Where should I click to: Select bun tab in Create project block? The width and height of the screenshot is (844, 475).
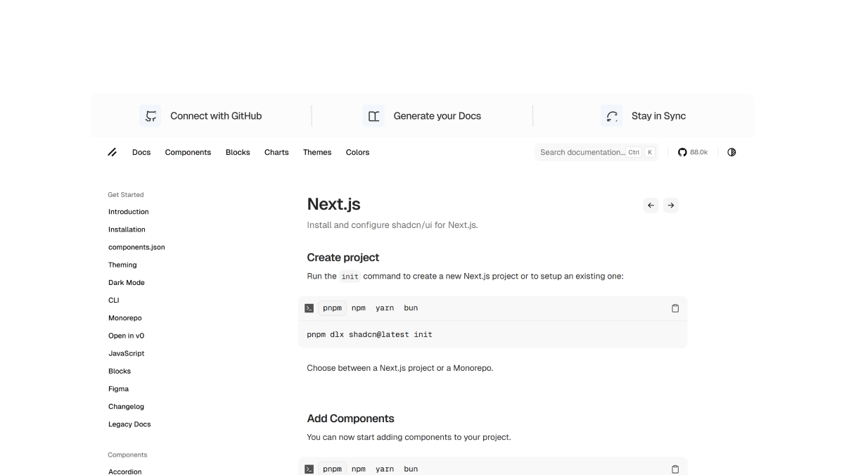(x=411, y=308)
